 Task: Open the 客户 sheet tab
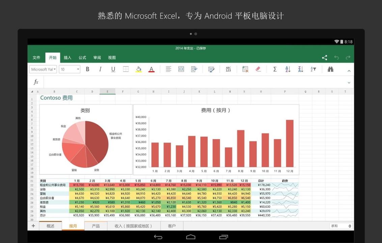(172, 226)
